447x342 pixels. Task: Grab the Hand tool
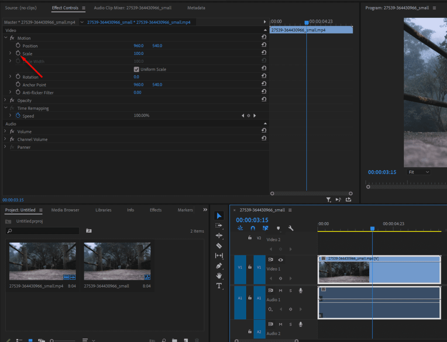pos(219,276)
